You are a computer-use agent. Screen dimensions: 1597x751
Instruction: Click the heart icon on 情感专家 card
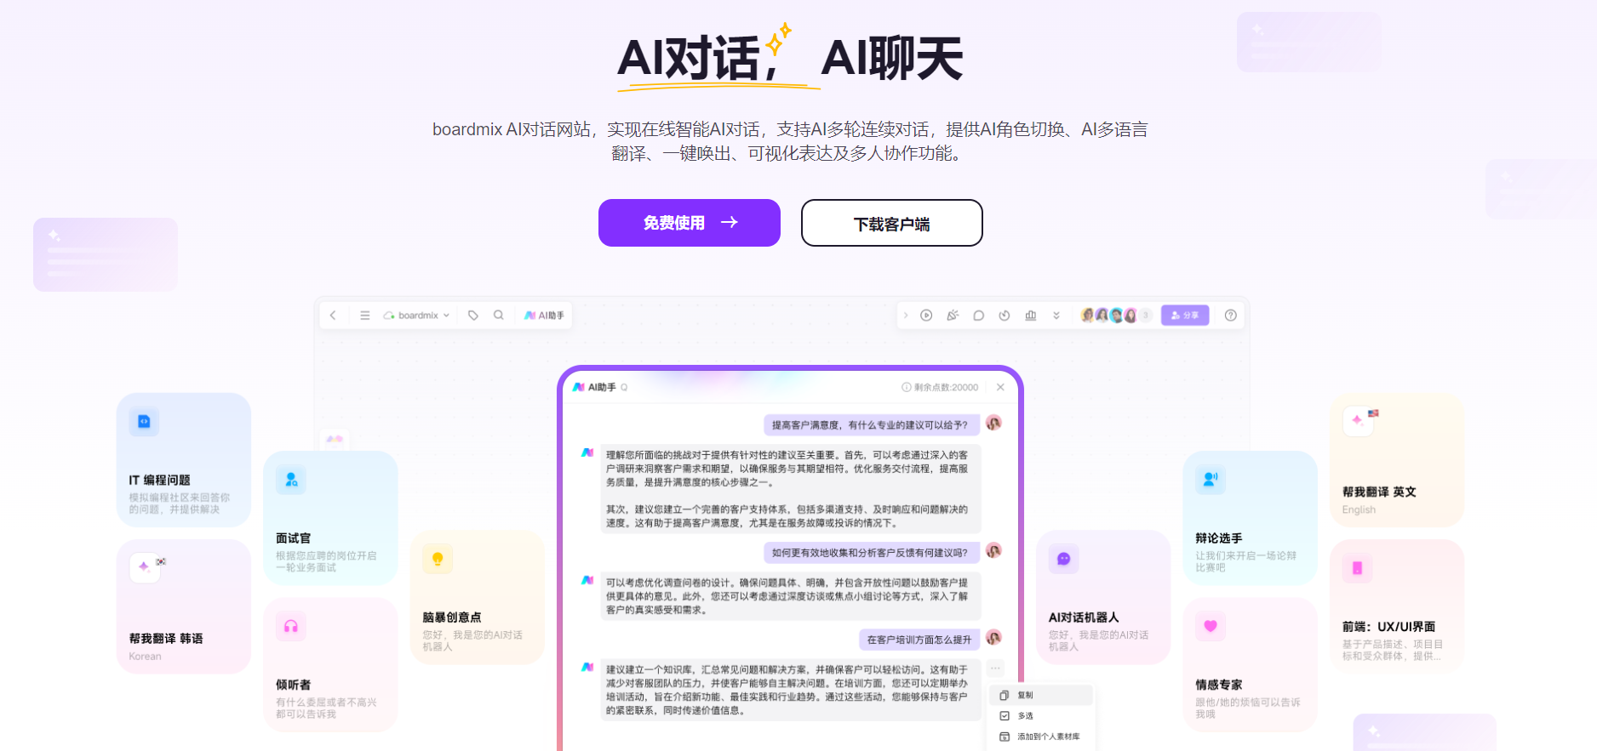coord(1211,627)
